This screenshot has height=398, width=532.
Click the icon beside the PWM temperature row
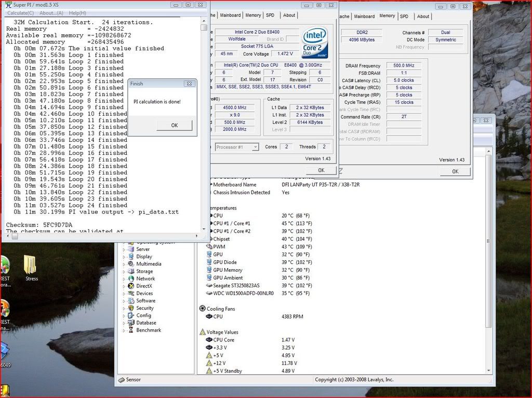pos(209,247)
